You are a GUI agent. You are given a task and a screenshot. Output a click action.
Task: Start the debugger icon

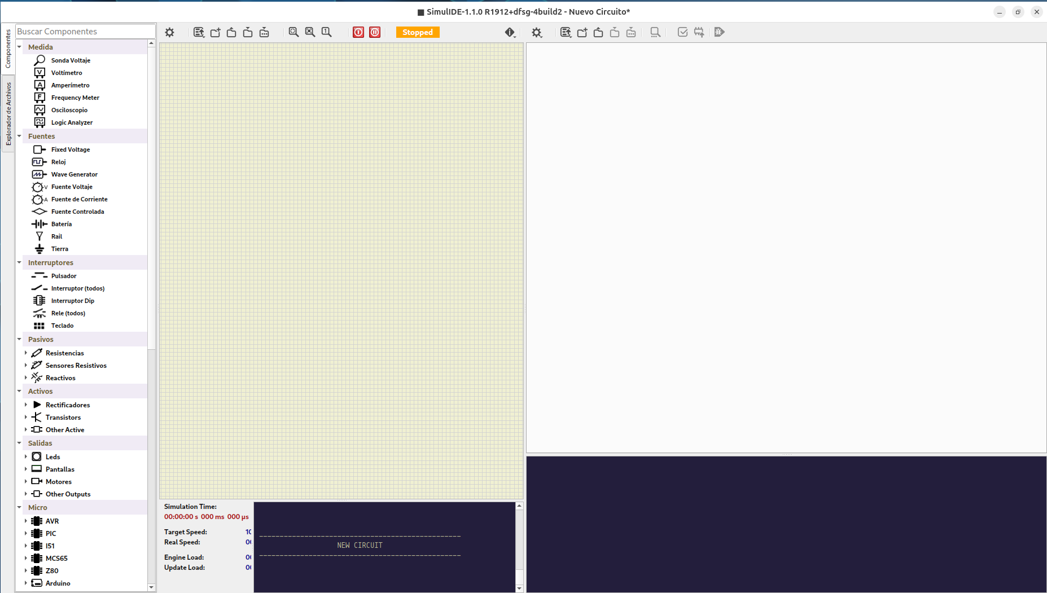(719, 32)
